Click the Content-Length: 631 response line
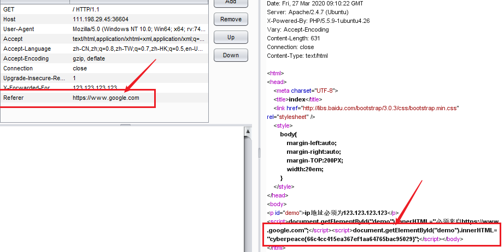This screenshot has width=504, height=252. [294, 38]
